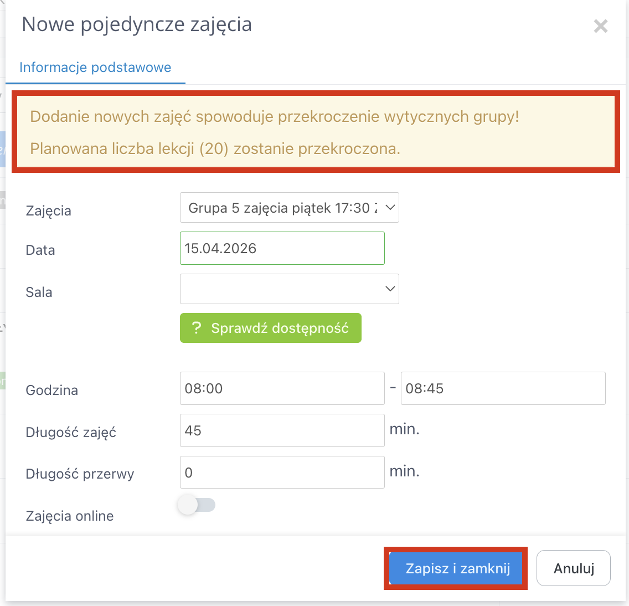Click the start time field 08:00
The height and width of the screenshot is (606, 629).
pyautogui.click(x=282, y=388)
